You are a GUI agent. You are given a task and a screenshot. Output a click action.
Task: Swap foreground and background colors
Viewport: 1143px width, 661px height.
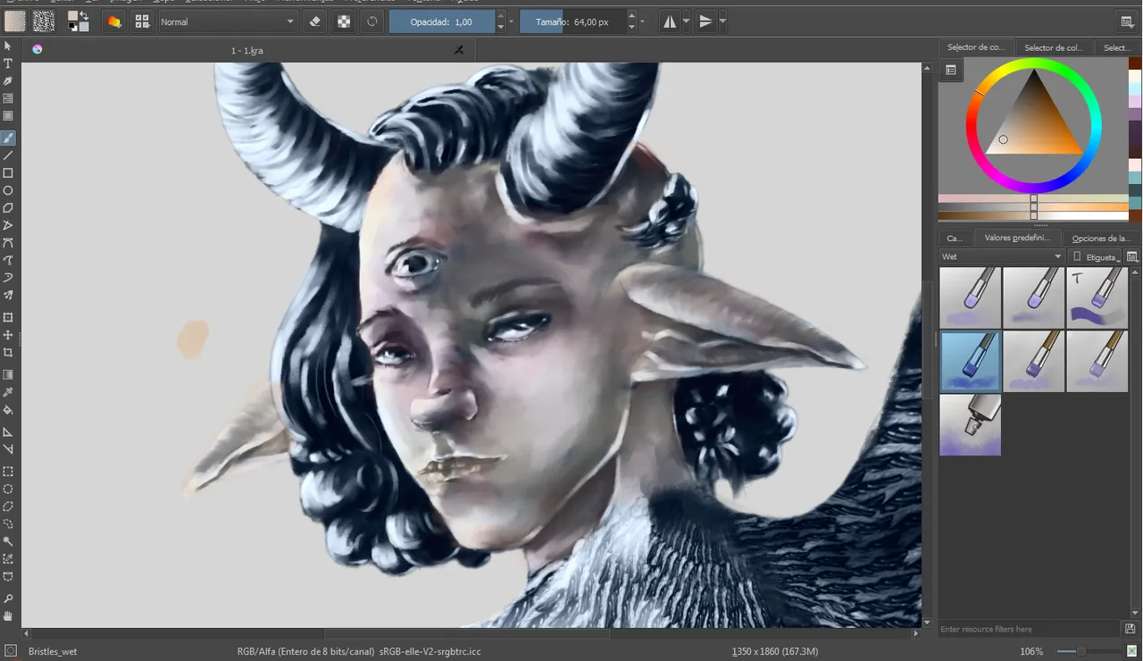[84, 15]
